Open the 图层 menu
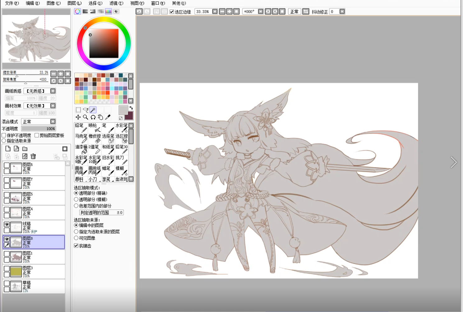The image size is (463, 312). coord(74,3)
